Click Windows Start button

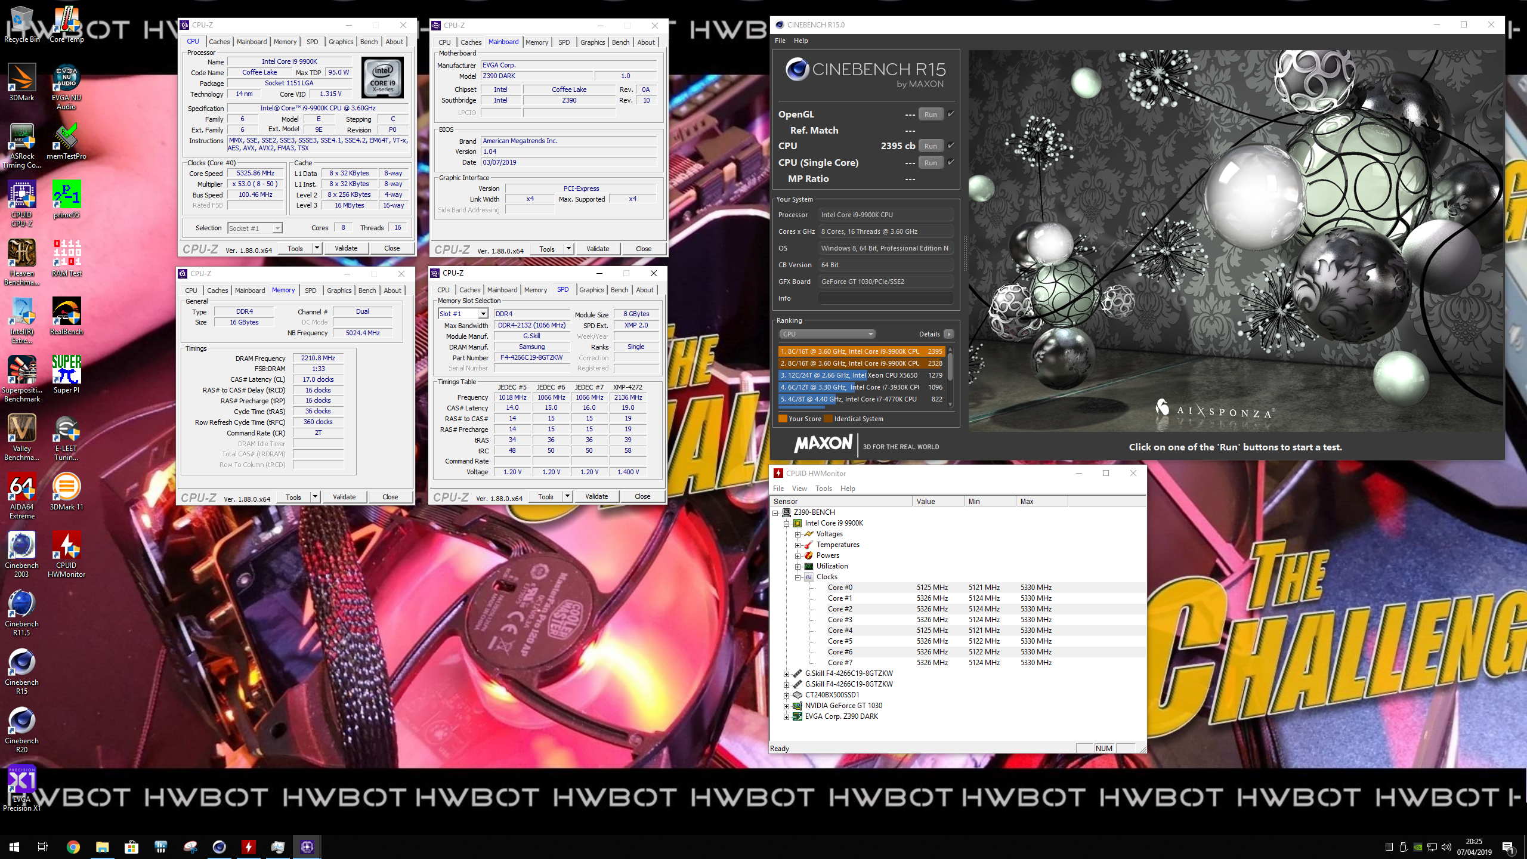click(x=14, y=847)
